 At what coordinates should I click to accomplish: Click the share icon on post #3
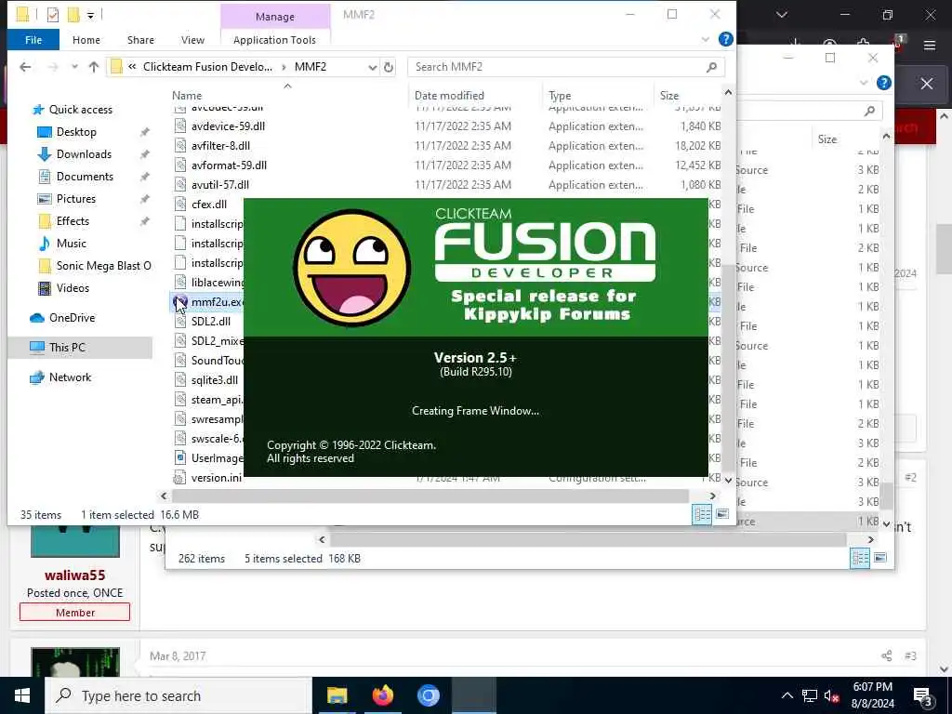click(886, 655)
